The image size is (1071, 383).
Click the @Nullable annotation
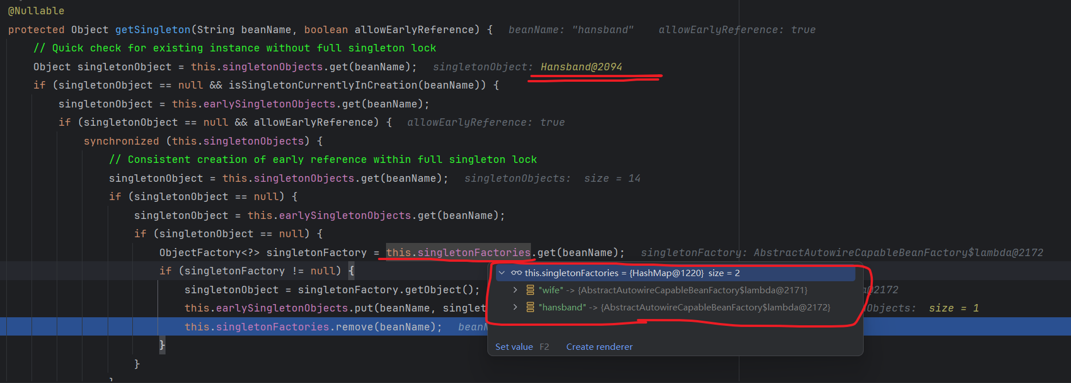click(x=36, y=11)
